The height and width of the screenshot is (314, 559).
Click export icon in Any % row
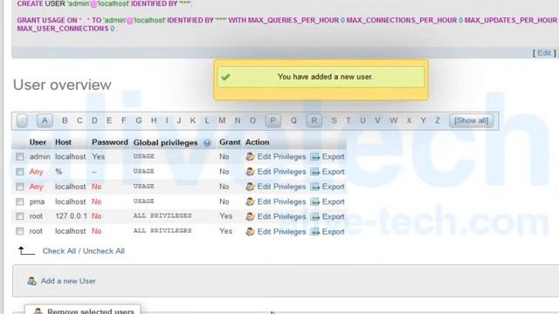314,172
